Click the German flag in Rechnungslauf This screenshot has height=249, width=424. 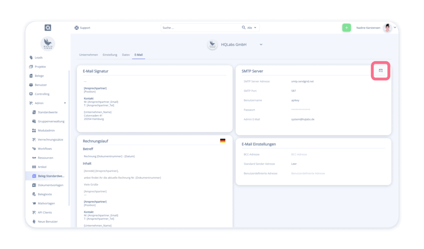(x=223, y=141)
